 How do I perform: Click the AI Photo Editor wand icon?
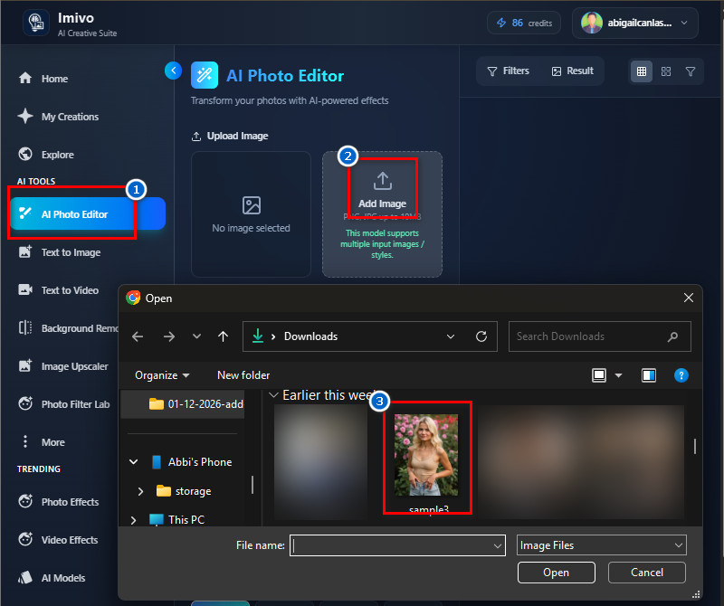coord(205,75)
